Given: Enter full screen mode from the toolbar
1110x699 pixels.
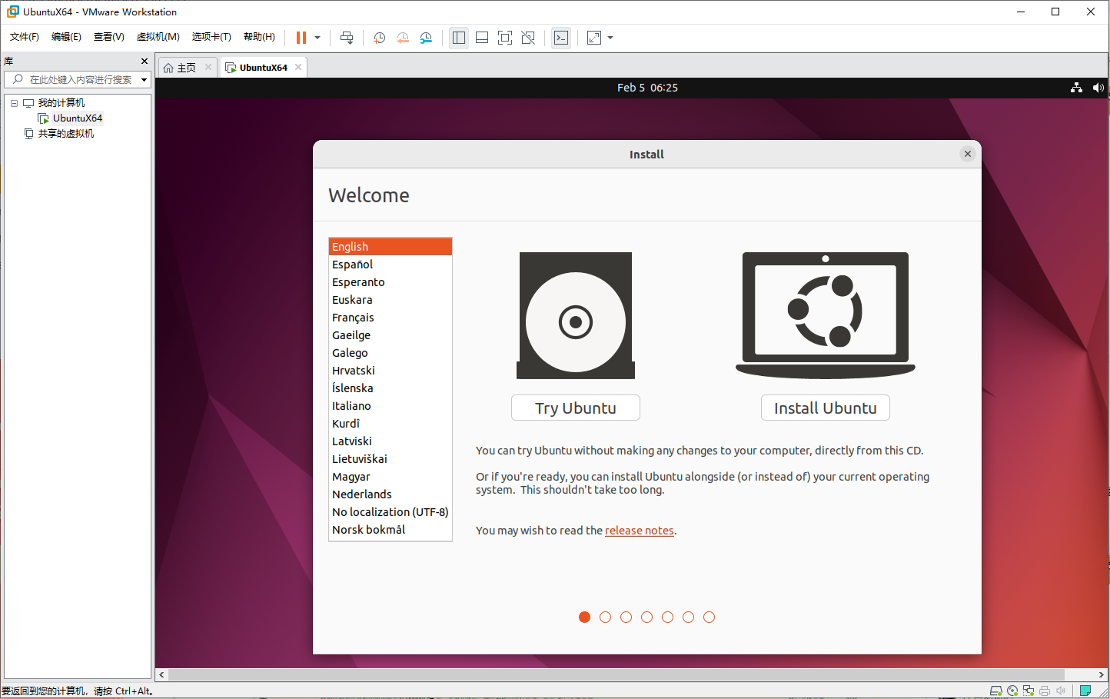Looking at the screenshot, I should pos(505,38).
